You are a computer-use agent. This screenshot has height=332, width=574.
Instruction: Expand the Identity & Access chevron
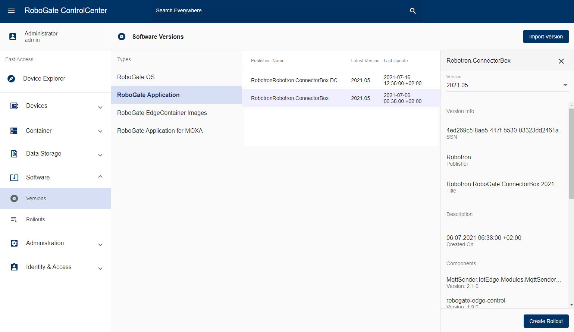[100, 269]
